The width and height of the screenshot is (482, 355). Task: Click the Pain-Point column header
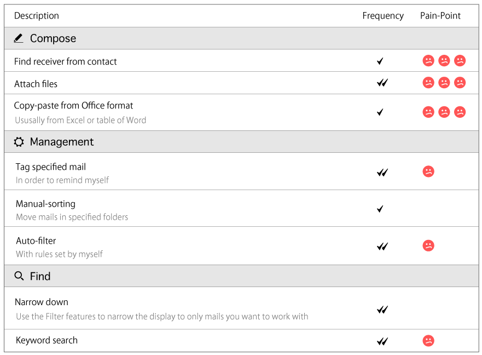440,16
